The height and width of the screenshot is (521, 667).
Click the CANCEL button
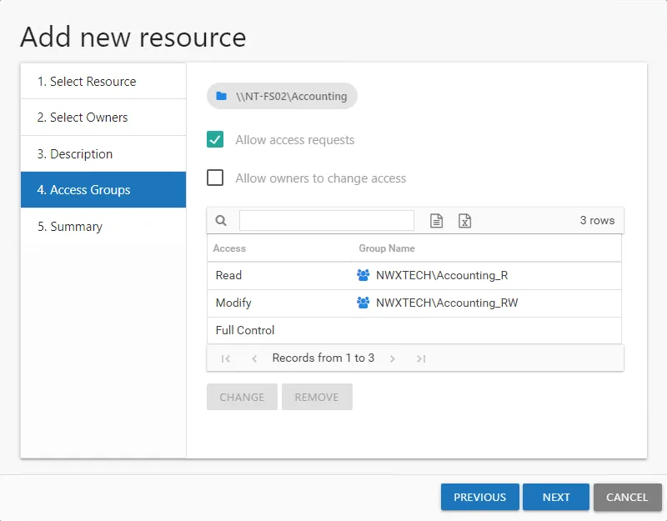(628, 497)
